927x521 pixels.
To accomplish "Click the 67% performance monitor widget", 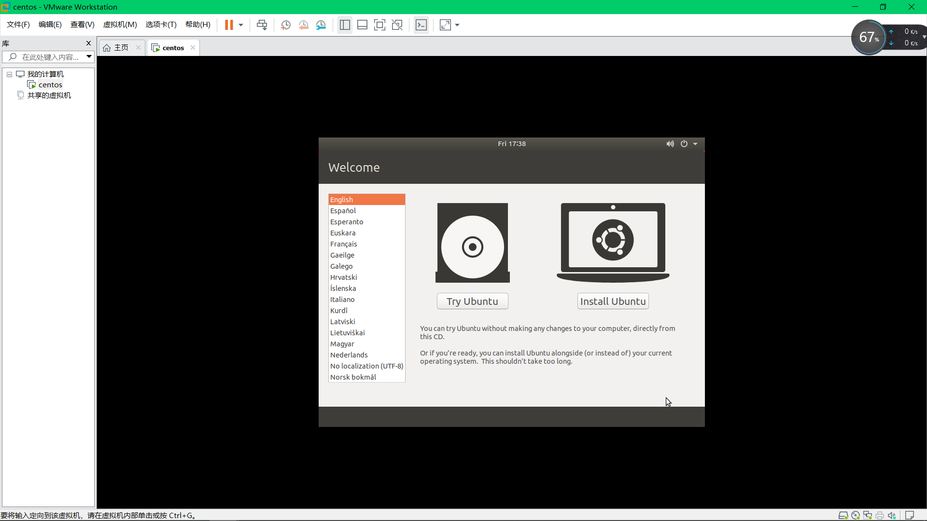I will point(869,37).
